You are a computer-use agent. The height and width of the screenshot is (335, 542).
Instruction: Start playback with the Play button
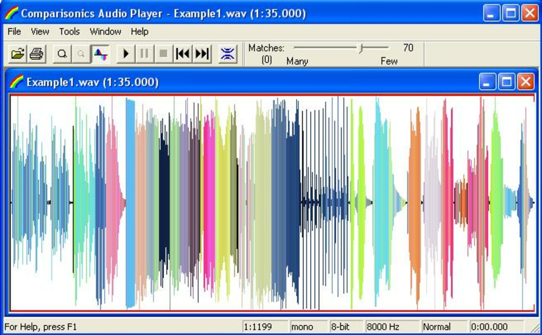(125, 54)
